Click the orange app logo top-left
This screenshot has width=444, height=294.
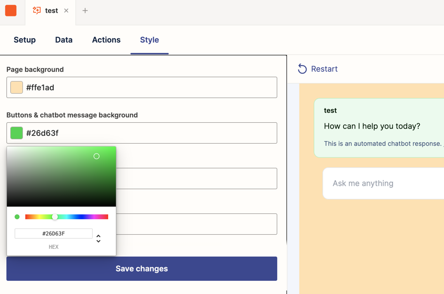(11, 11)
